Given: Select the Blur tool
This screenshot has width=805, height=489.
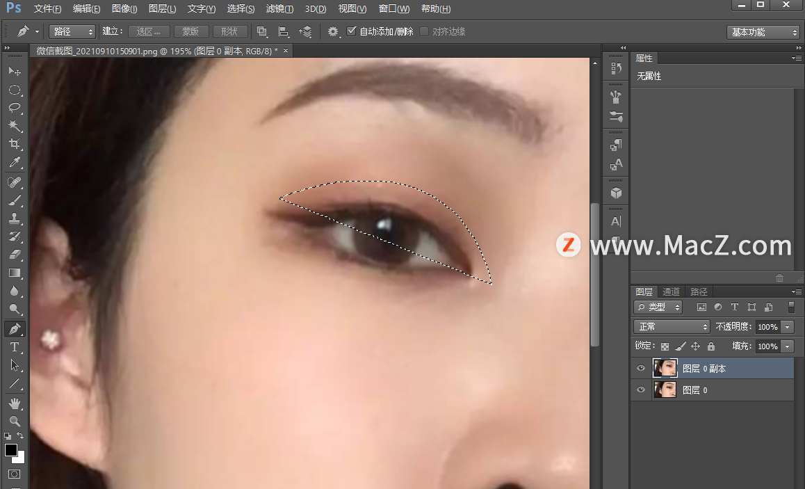Looking at the screenshot, I should point(15,291).
